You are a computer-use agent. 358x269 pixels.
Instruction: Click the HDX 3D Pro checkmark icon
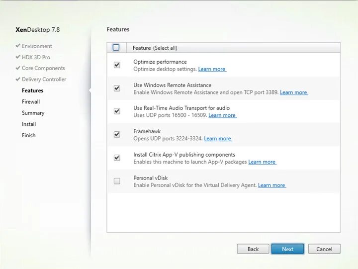point(18,57)
